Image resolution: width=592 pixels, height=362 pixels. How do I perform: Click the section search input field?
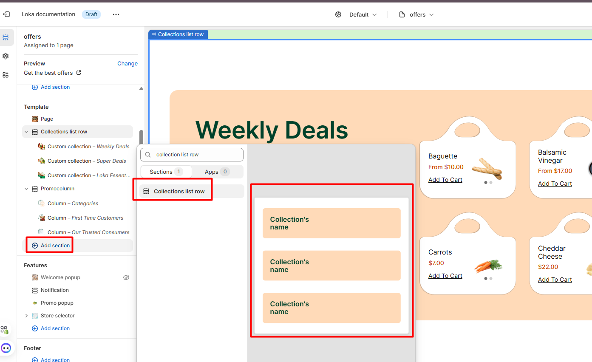pos(192,155)
